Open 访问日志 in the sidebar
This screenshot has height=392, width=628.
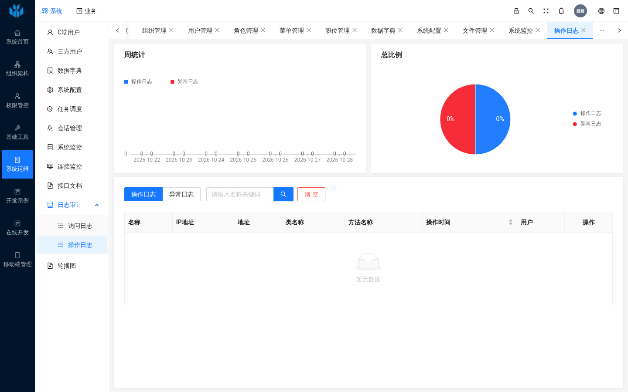pyautogui.click(x=72, y=226)
